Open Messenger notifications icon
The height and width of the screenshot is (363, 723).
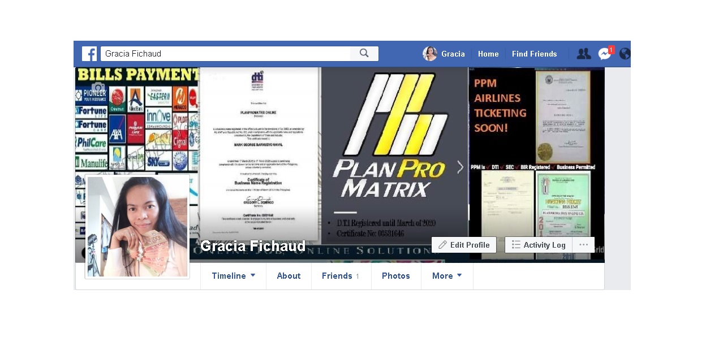pos(604,54)
